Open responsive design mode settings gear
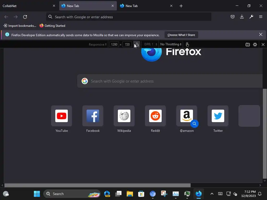The height and width of the screenshot is (200, 267). click(255, 45)
